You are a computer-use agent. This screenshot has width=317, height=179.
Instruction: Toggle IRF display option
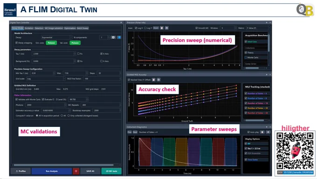tap(246, 144)
